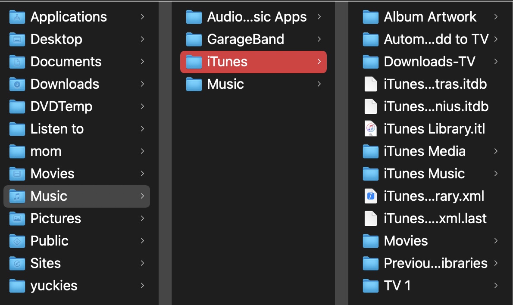
Task: Click the Sites folder compass icon
Action: pyautogui.click(x=17, y=263)
